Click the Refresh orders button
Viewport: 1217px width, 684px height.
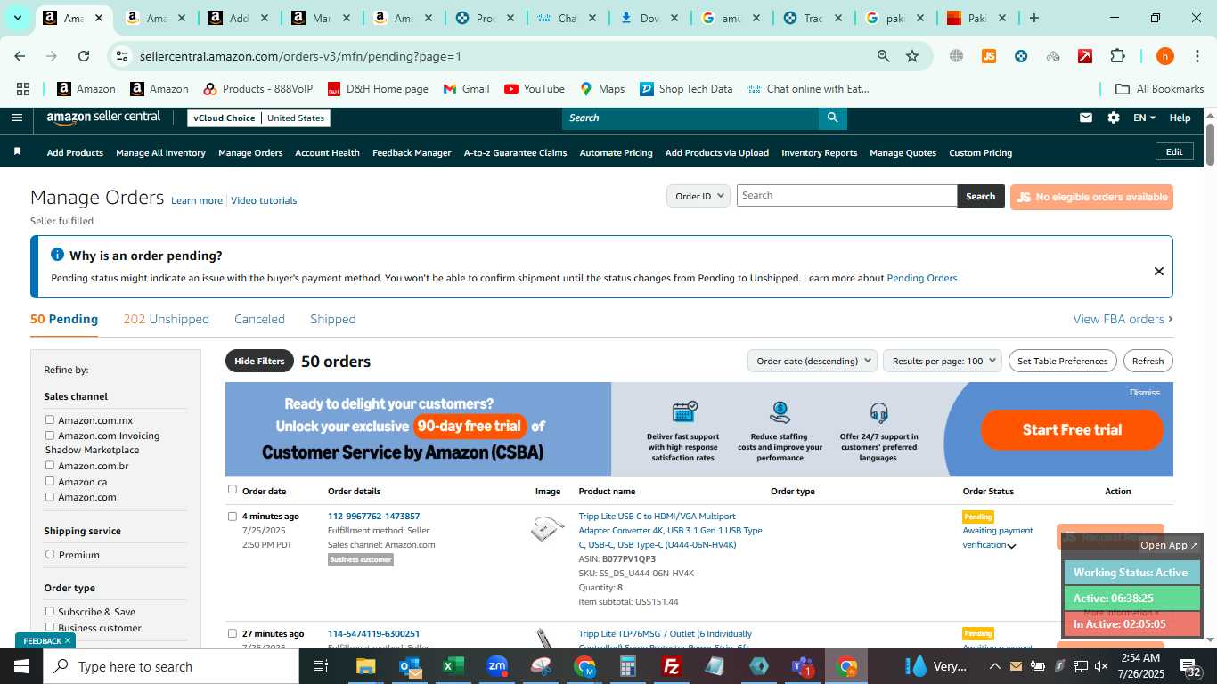tap(1148, 361)
